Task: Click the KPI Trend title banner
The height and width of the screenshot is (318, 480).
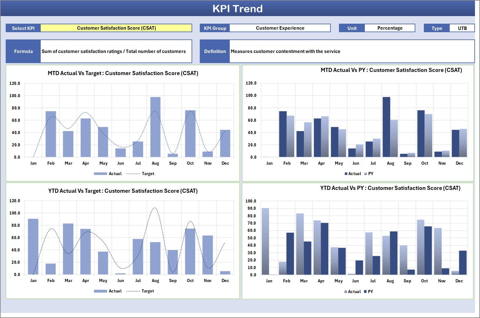Action: point(238,9)
